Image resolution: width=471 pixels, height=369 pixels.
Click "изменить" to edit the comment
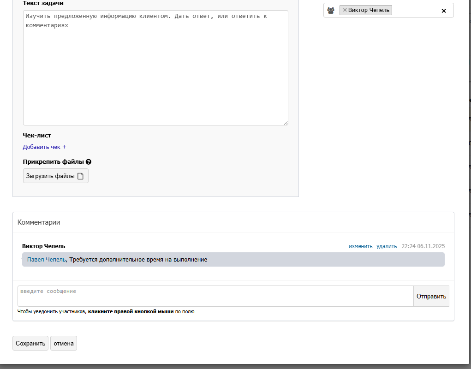pos(360,246)
